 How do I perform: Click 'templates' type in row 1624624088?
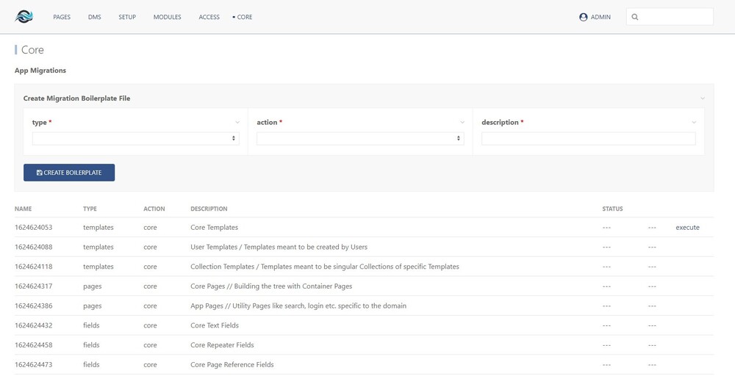tap(98, 247)
